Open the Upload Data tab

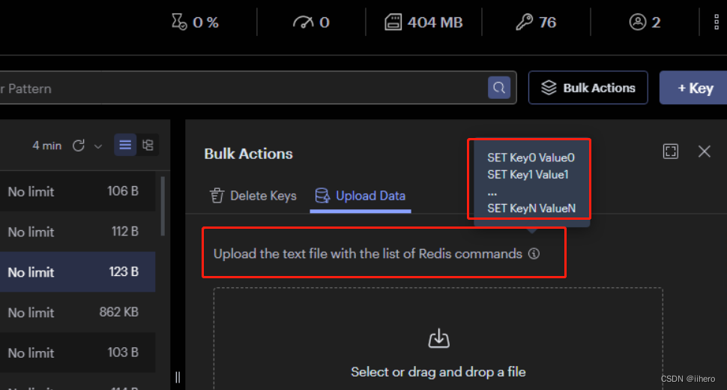pos(361,196)
